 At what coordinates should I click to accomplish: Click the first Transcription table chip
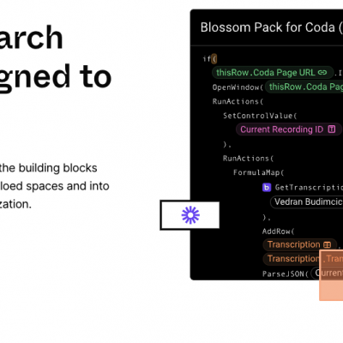click(x=299, y=244)
